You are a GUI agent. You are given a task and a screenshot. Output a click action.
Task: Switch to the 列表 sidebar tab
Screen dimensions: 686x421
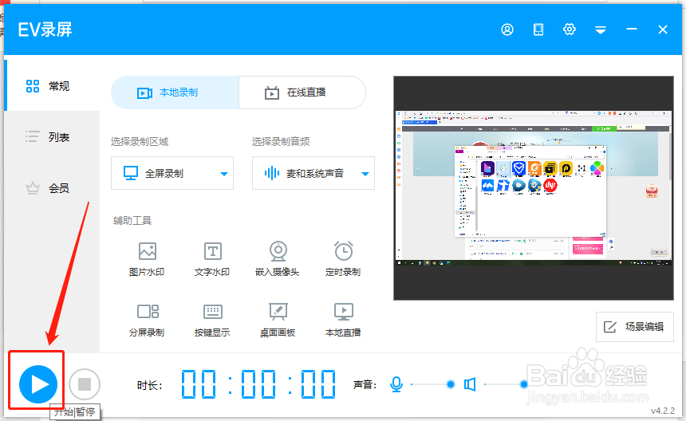[x=52, y=137]
